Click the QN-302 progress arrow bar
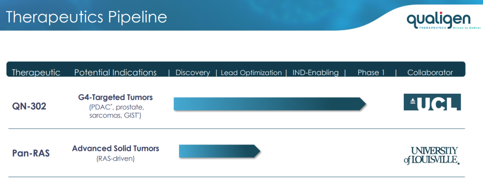 tap(270, 104)
